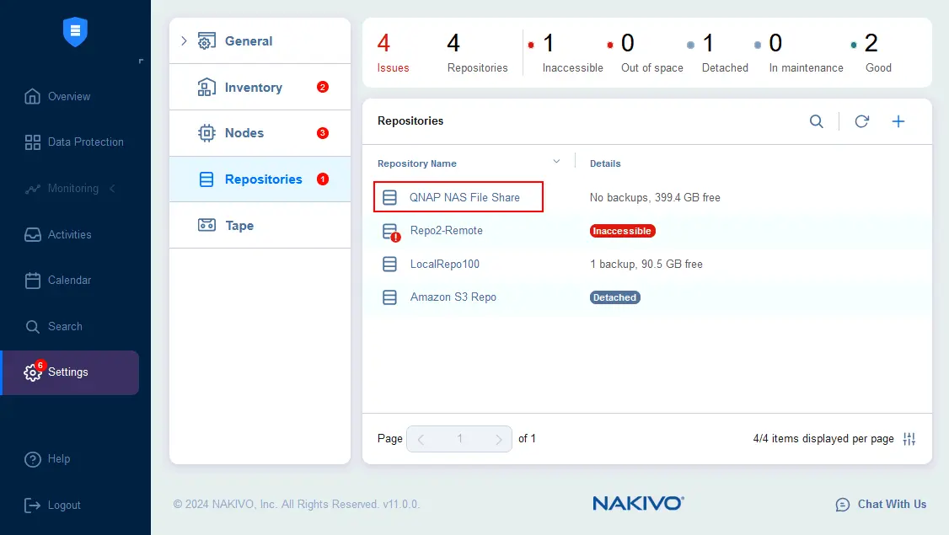Viewport: 949px width, 535px height.
Task: Click the Settings gear icon
Action: [33, 372]
